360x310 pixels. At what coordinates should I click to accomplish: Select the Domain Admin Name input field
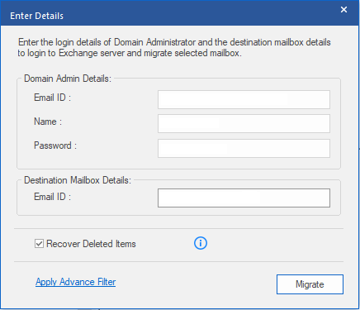(x=244, y=123)
